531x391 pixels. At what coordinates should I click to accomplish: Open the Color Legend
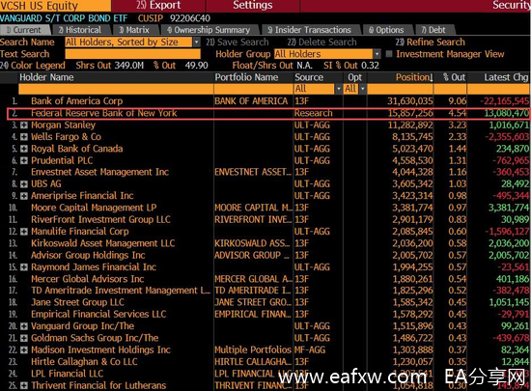coord(33,66)
